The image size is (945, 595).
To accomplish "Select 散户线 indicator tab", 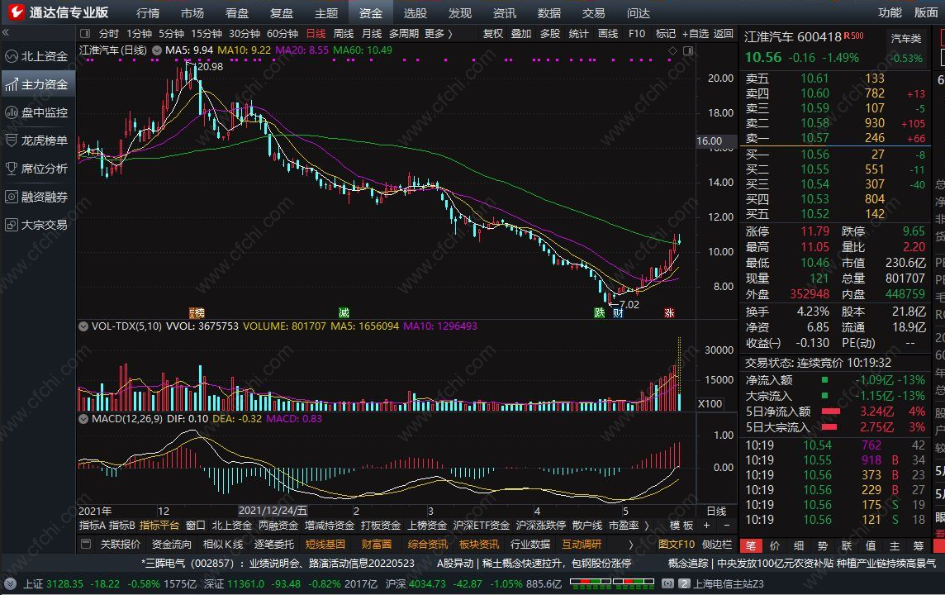I will (x=587, y=526).
